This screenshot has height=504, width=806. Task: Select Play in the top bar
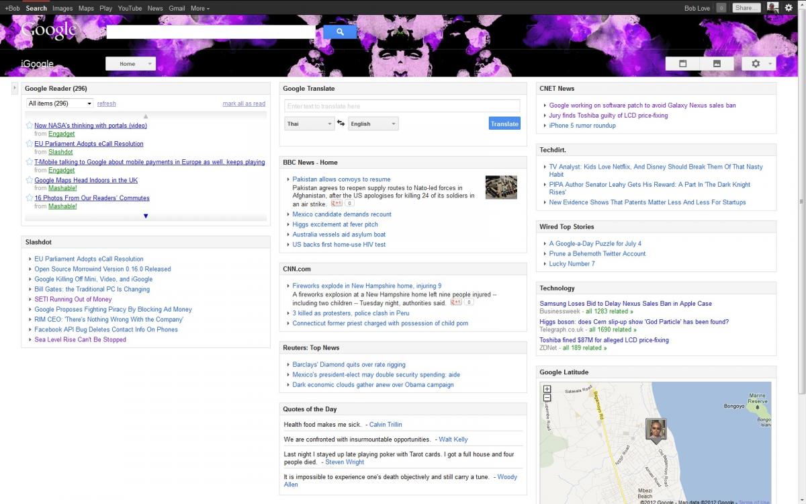coord(105,8)
